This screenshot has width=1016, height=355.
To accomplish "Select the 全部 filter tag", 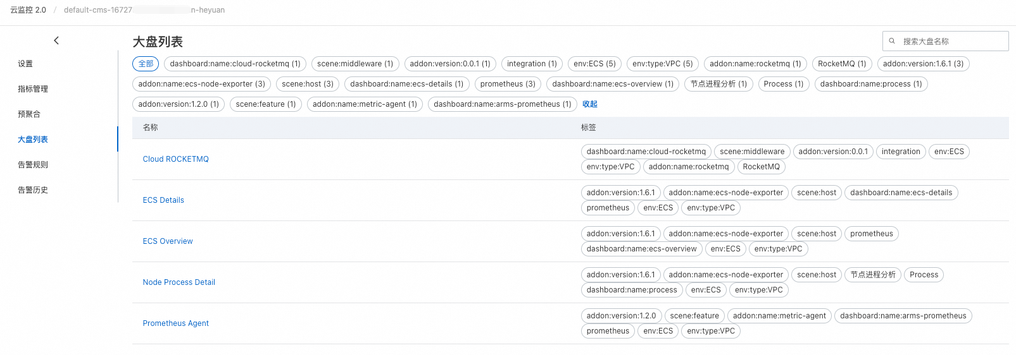I will click(x=146, y=64).
